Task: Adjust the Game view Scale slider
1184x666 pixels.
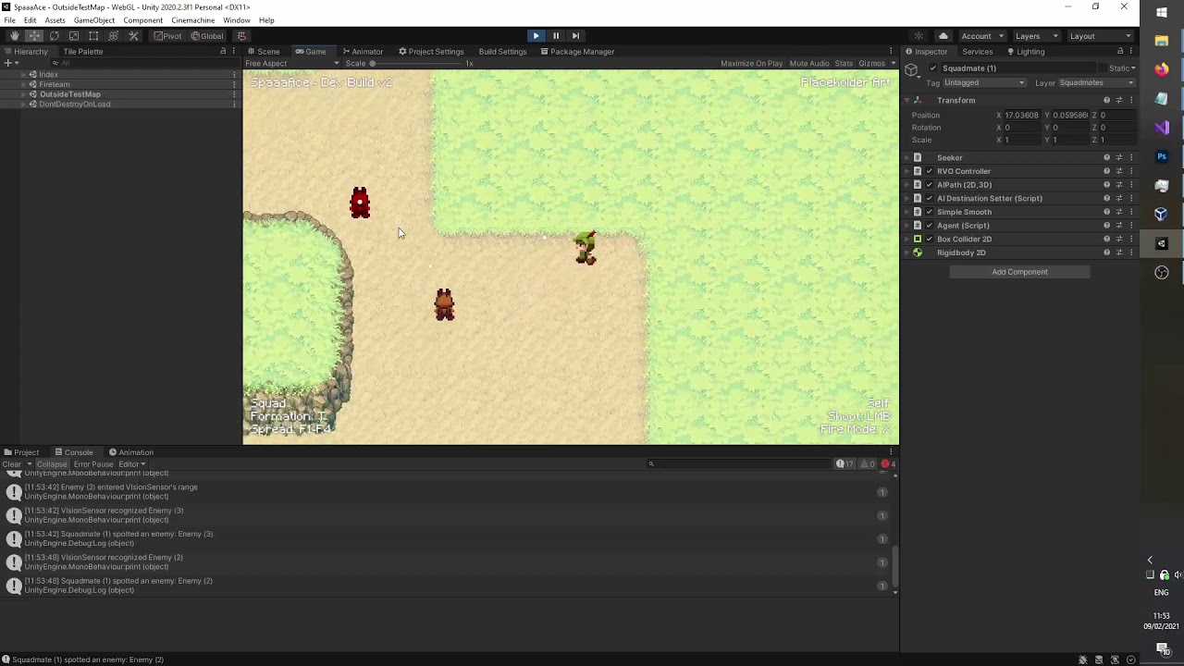Action: point(373,64)
